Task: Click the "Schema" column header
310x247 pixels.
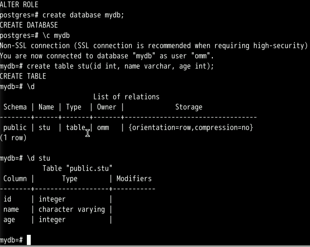Action: coord(15,107)
